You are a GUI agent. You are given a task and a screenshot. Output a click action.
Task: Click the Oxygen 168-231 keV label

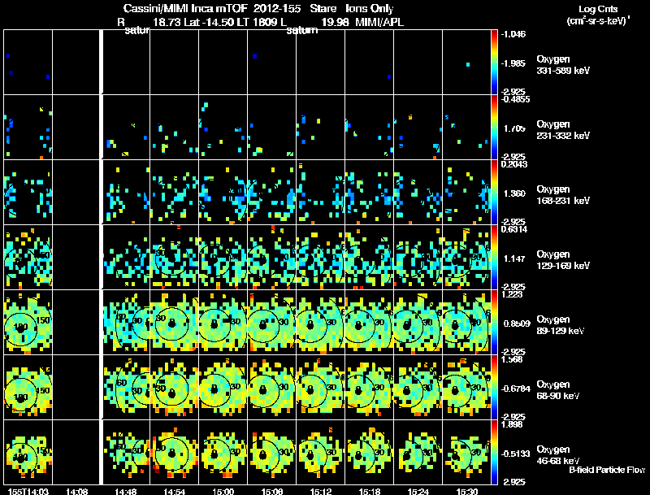click(x=563, y=195)
